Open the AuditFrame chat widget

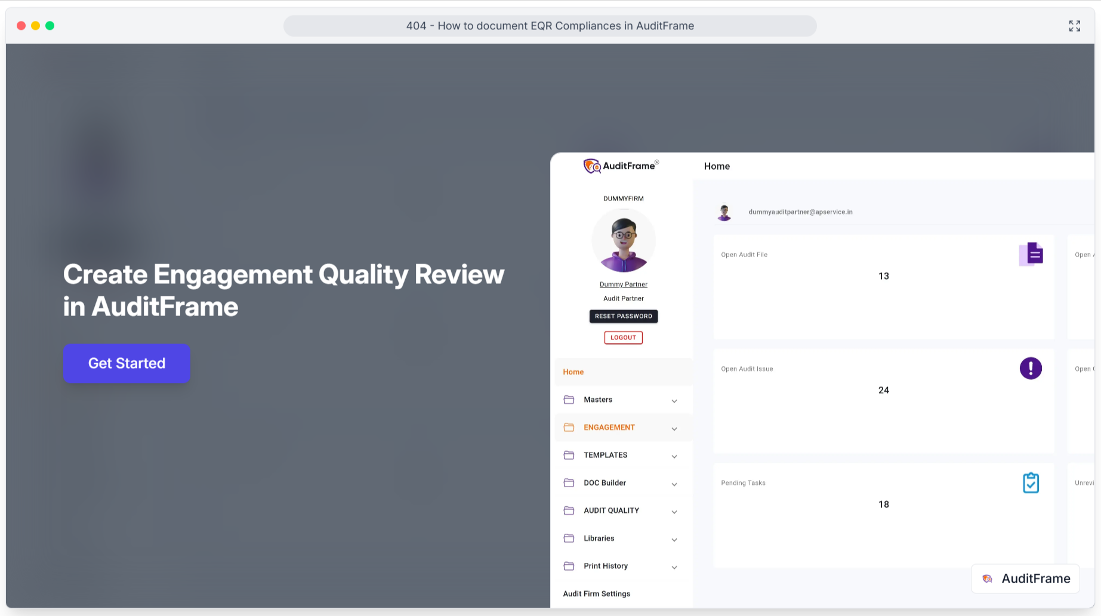1025,578
